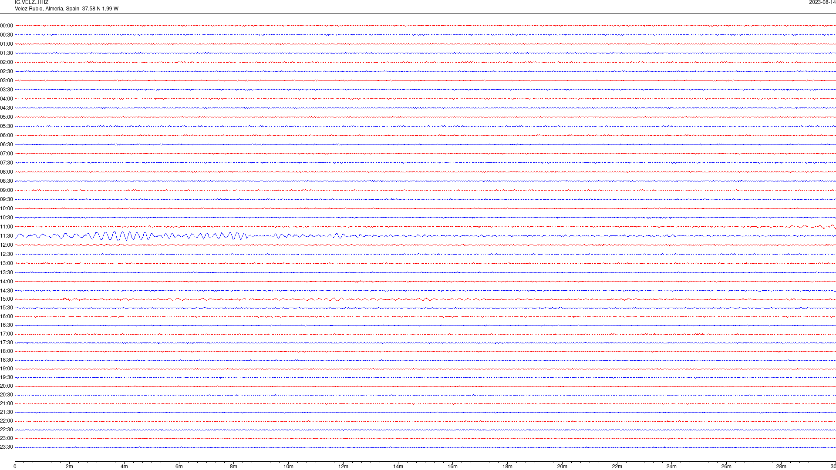Click the 12:00 time label
The height and width of the screenshot is (470, 836).
pyautogui.click(x=7, y=245)
